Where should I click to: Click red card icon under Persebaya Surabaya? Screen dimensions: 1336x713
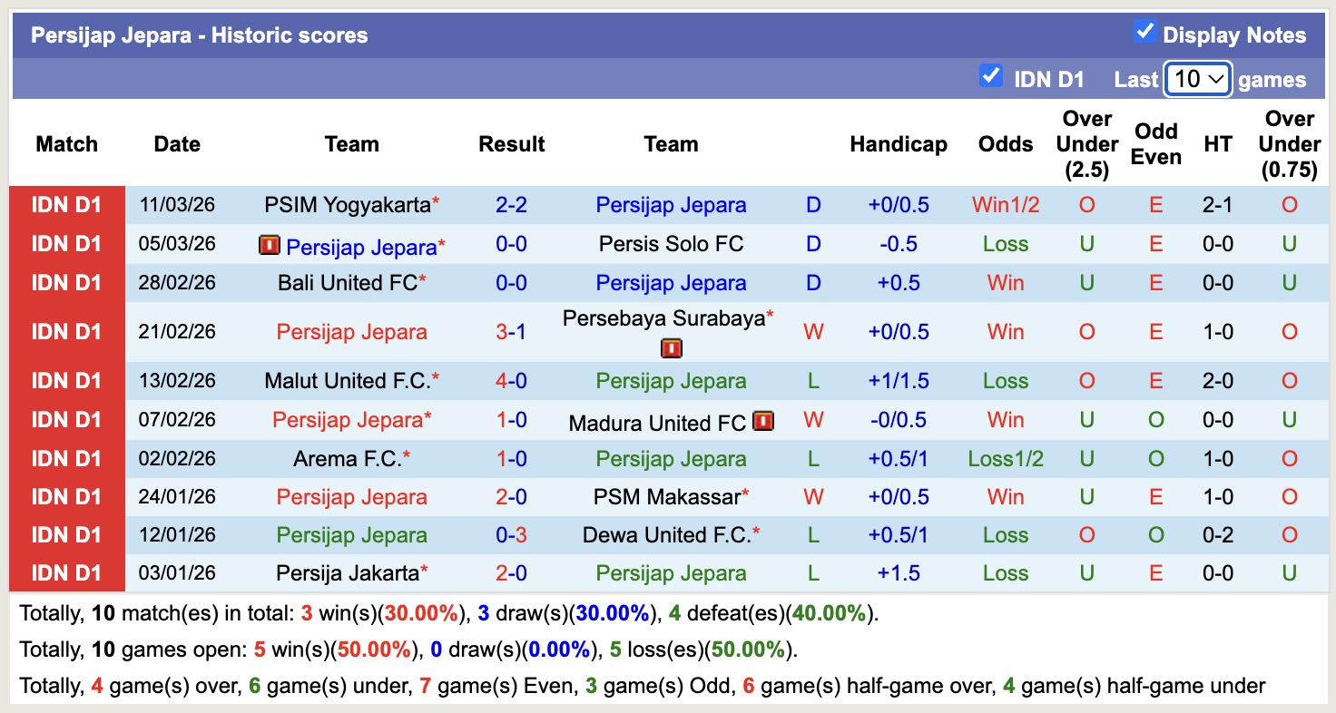click(671, 348)
